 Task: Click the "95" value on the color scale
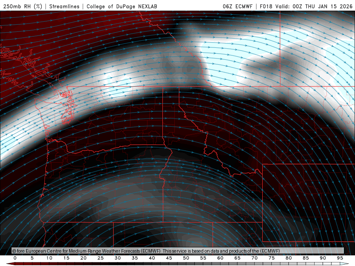(x=340, y=258)
